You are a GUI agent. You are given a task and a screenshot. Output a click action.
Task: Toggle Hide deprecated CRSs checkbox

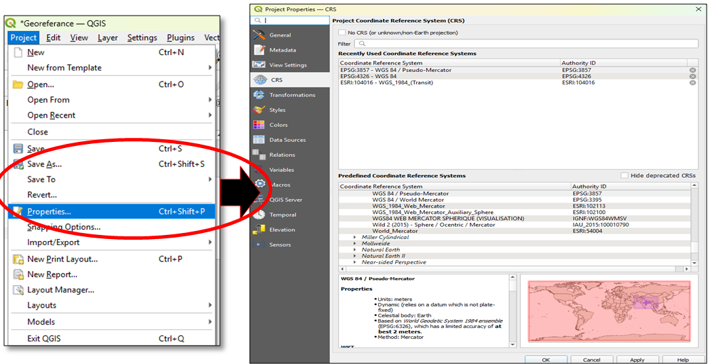(x=625, y=175)
